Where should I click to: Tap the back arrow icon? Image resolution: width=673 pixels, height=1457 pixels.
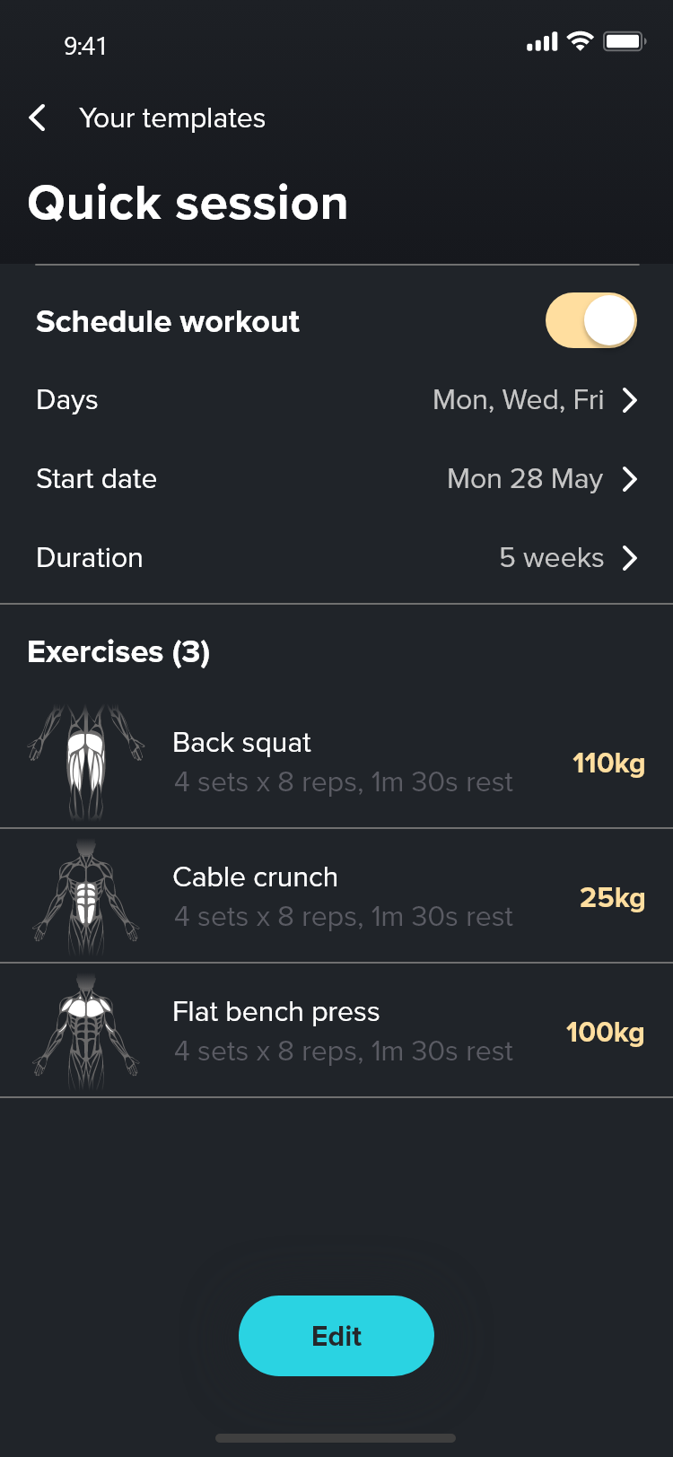click(x=38, y=118)
